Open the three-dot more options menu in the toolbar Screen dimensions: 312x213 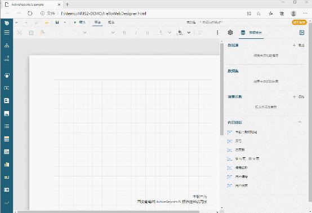(x=217, y=33)
